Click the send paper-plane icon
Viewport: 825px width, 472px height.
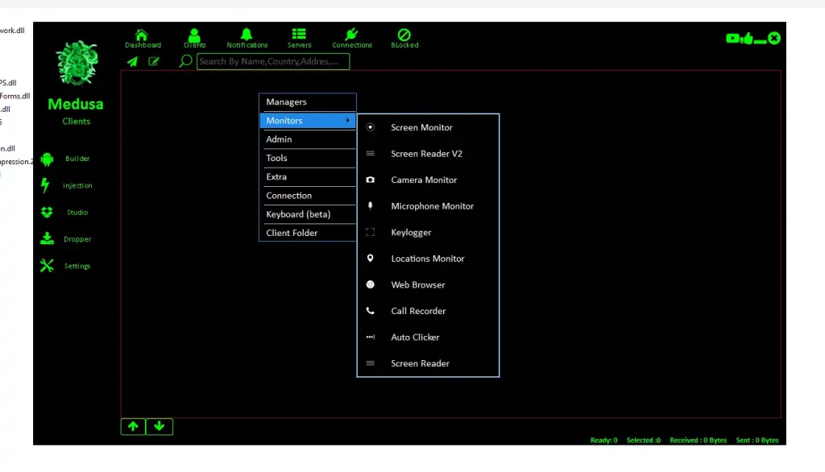pos(132,61)
